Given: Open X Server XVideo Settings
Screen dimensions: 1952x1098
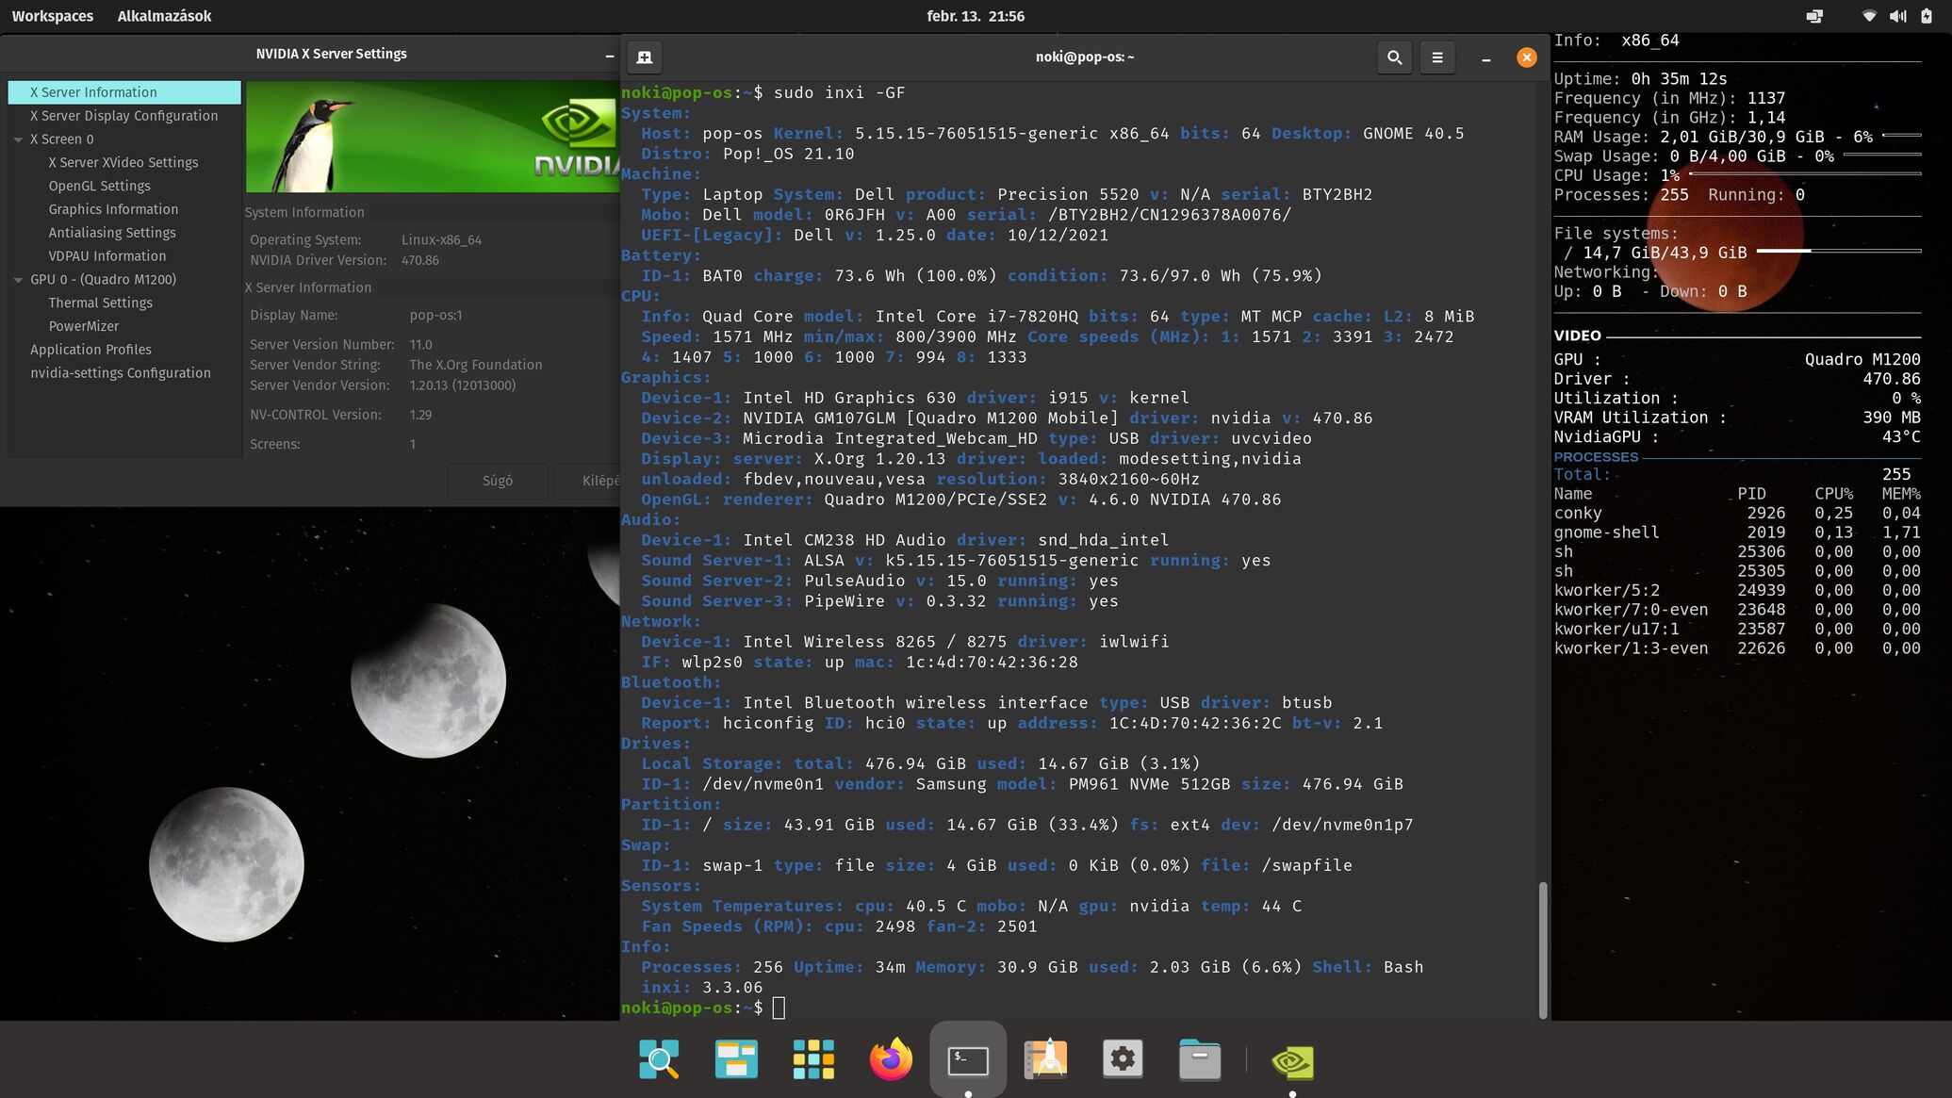Looking at the screenshot, I should (123, 163).
